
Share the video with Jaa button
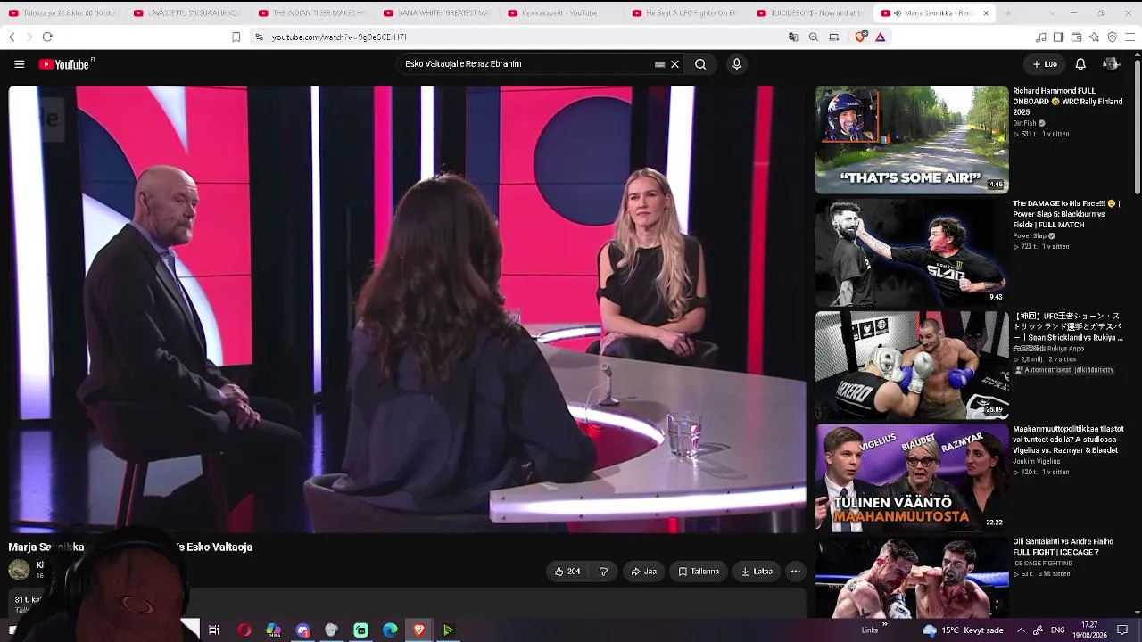click(x=644, y=572)
